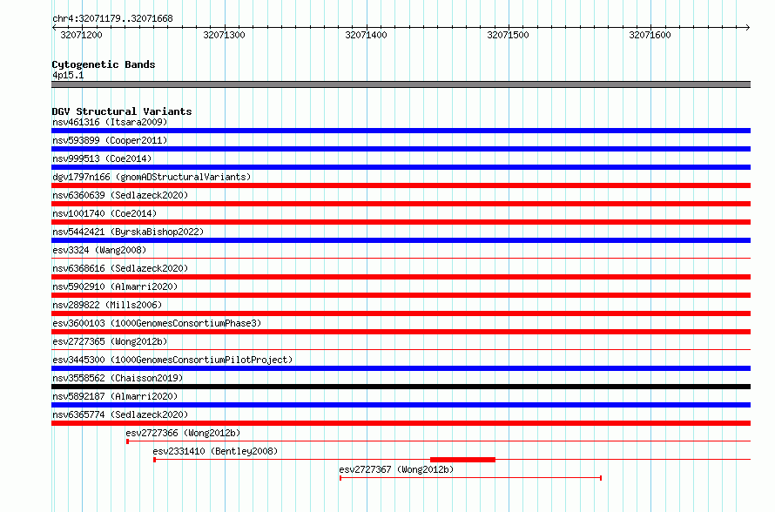The image size is (775, 512).
Task: Open the nsv999513 (Coe2014) variant label
Action: (102, 158)
